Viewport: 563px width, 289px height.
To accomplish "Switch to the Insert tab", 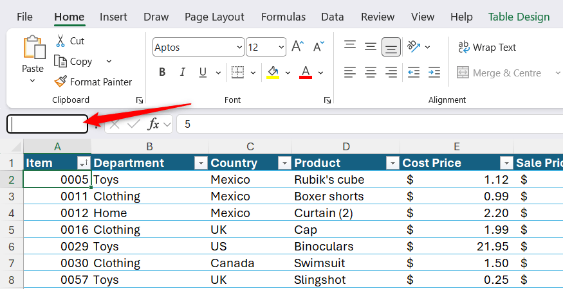I will 113,17.
